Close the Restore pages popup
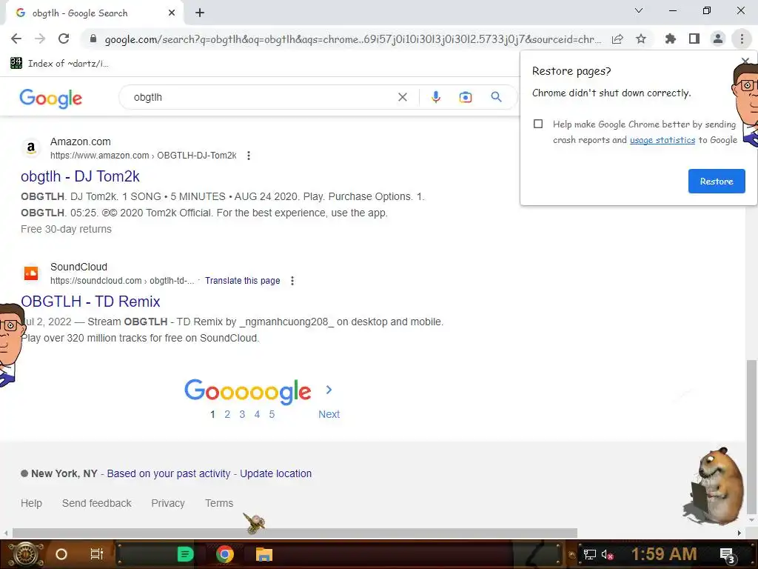The image size is (758, 569). click(745, 61)
